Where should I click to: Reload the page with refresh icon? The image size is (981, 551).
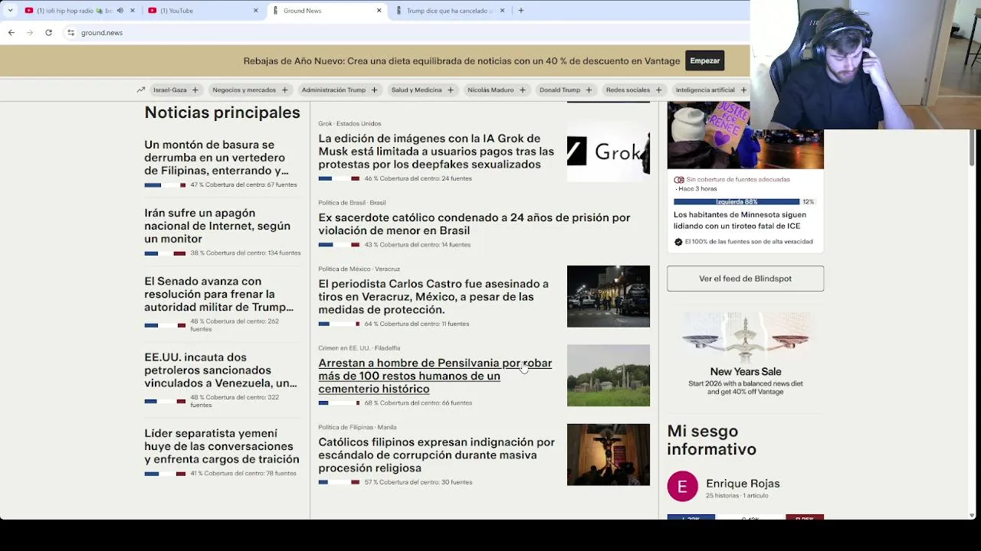tap(48, 33)
